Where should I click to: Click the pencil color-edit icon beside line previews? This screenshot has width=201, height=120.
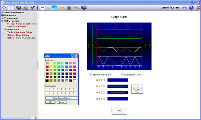click(137, 89)
